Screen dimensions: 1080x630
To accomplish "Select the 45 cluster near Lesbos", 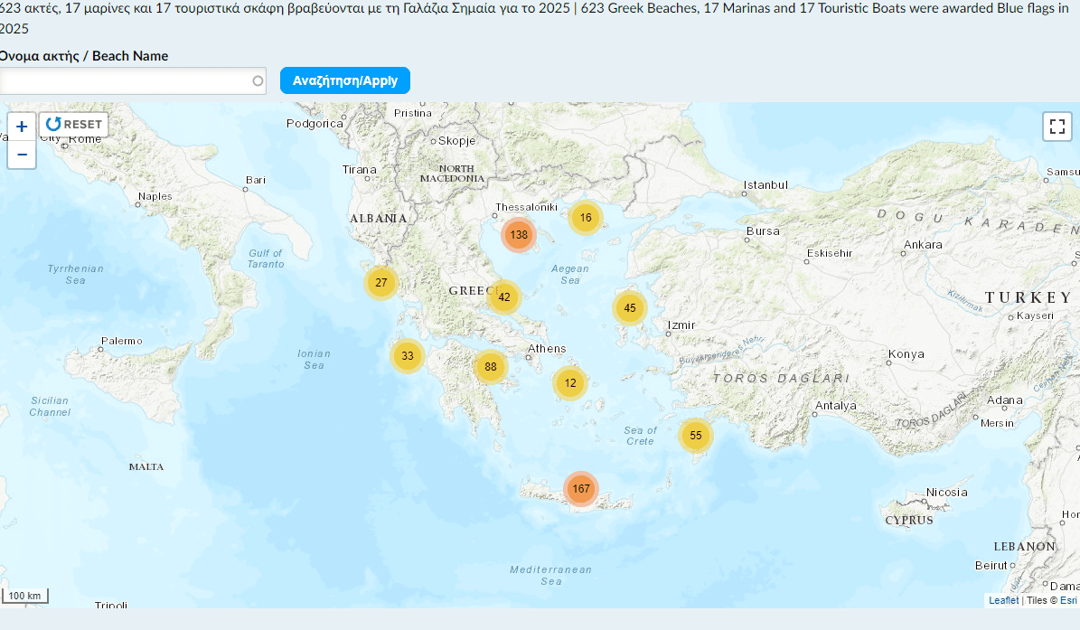I will point(629,307).
